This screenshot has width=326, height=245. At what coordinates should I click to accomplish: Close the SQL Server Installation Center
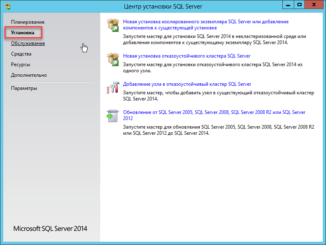coord(315,5)
